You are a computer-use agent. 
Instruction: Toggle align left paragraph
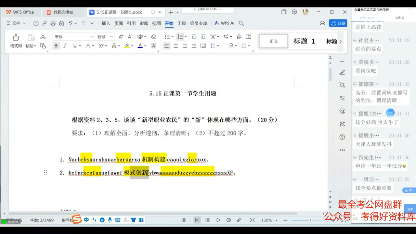coord(166,46)
